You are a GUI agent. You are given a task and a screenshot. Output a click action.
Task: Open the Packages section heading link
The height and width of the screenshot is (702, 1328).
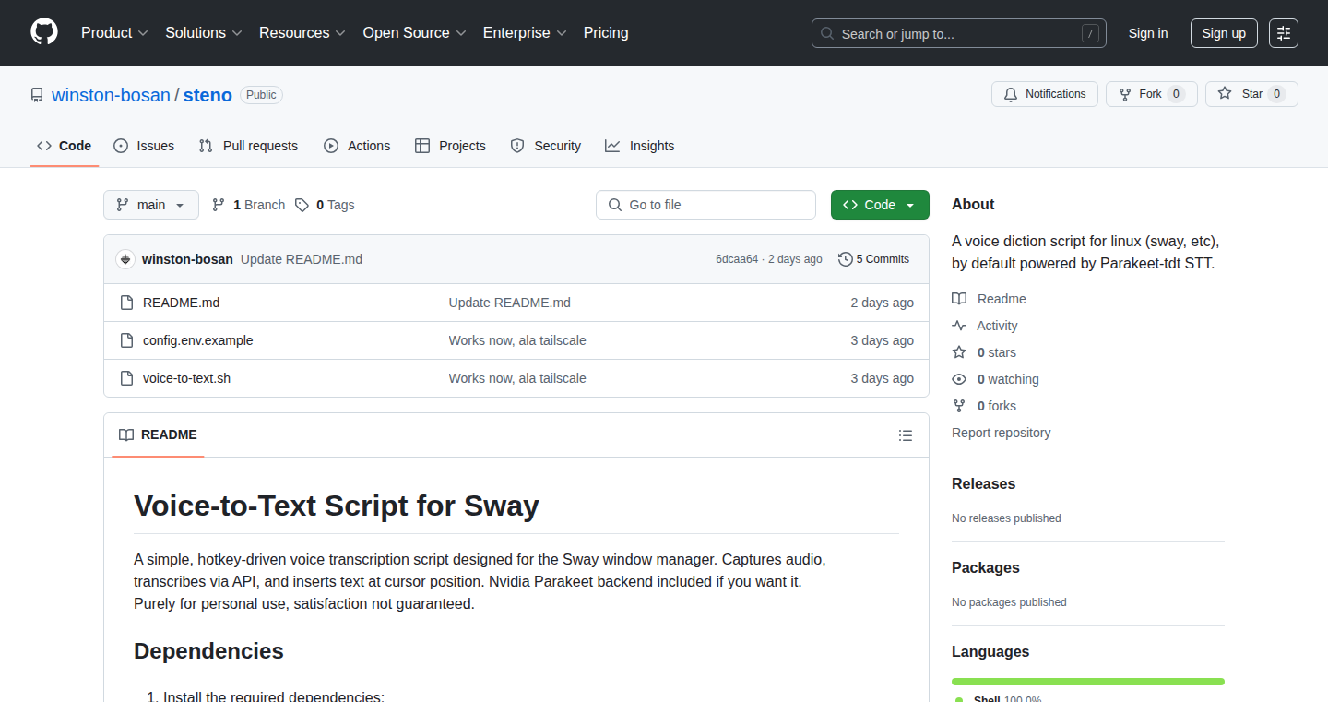(x=985, y=567)
